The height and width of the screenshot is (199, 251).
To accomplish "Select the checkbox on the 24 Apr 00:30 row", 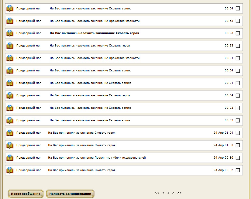I will coord(238,158).
